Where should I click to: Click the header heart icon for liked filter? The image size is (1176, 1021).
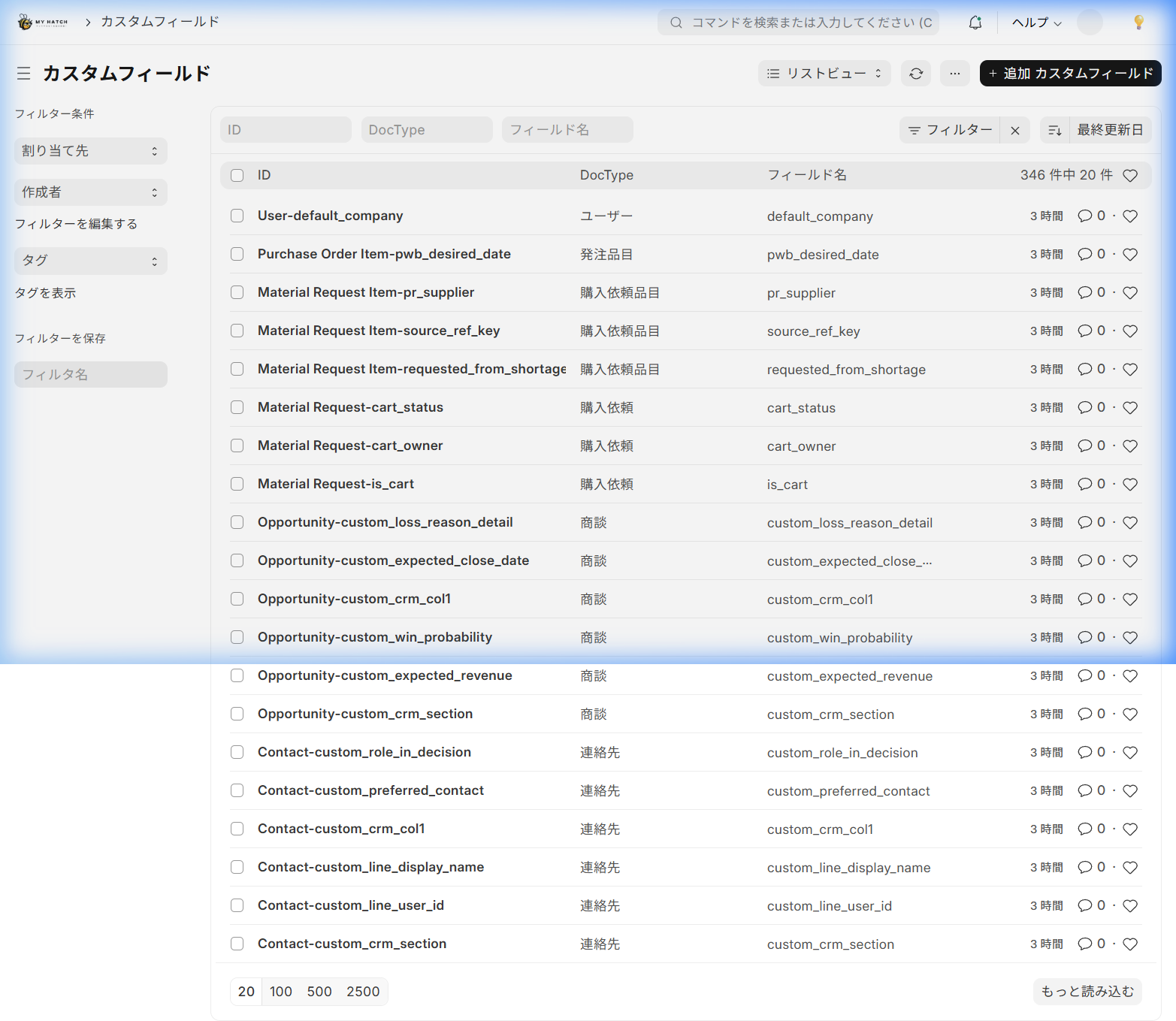1129,176
